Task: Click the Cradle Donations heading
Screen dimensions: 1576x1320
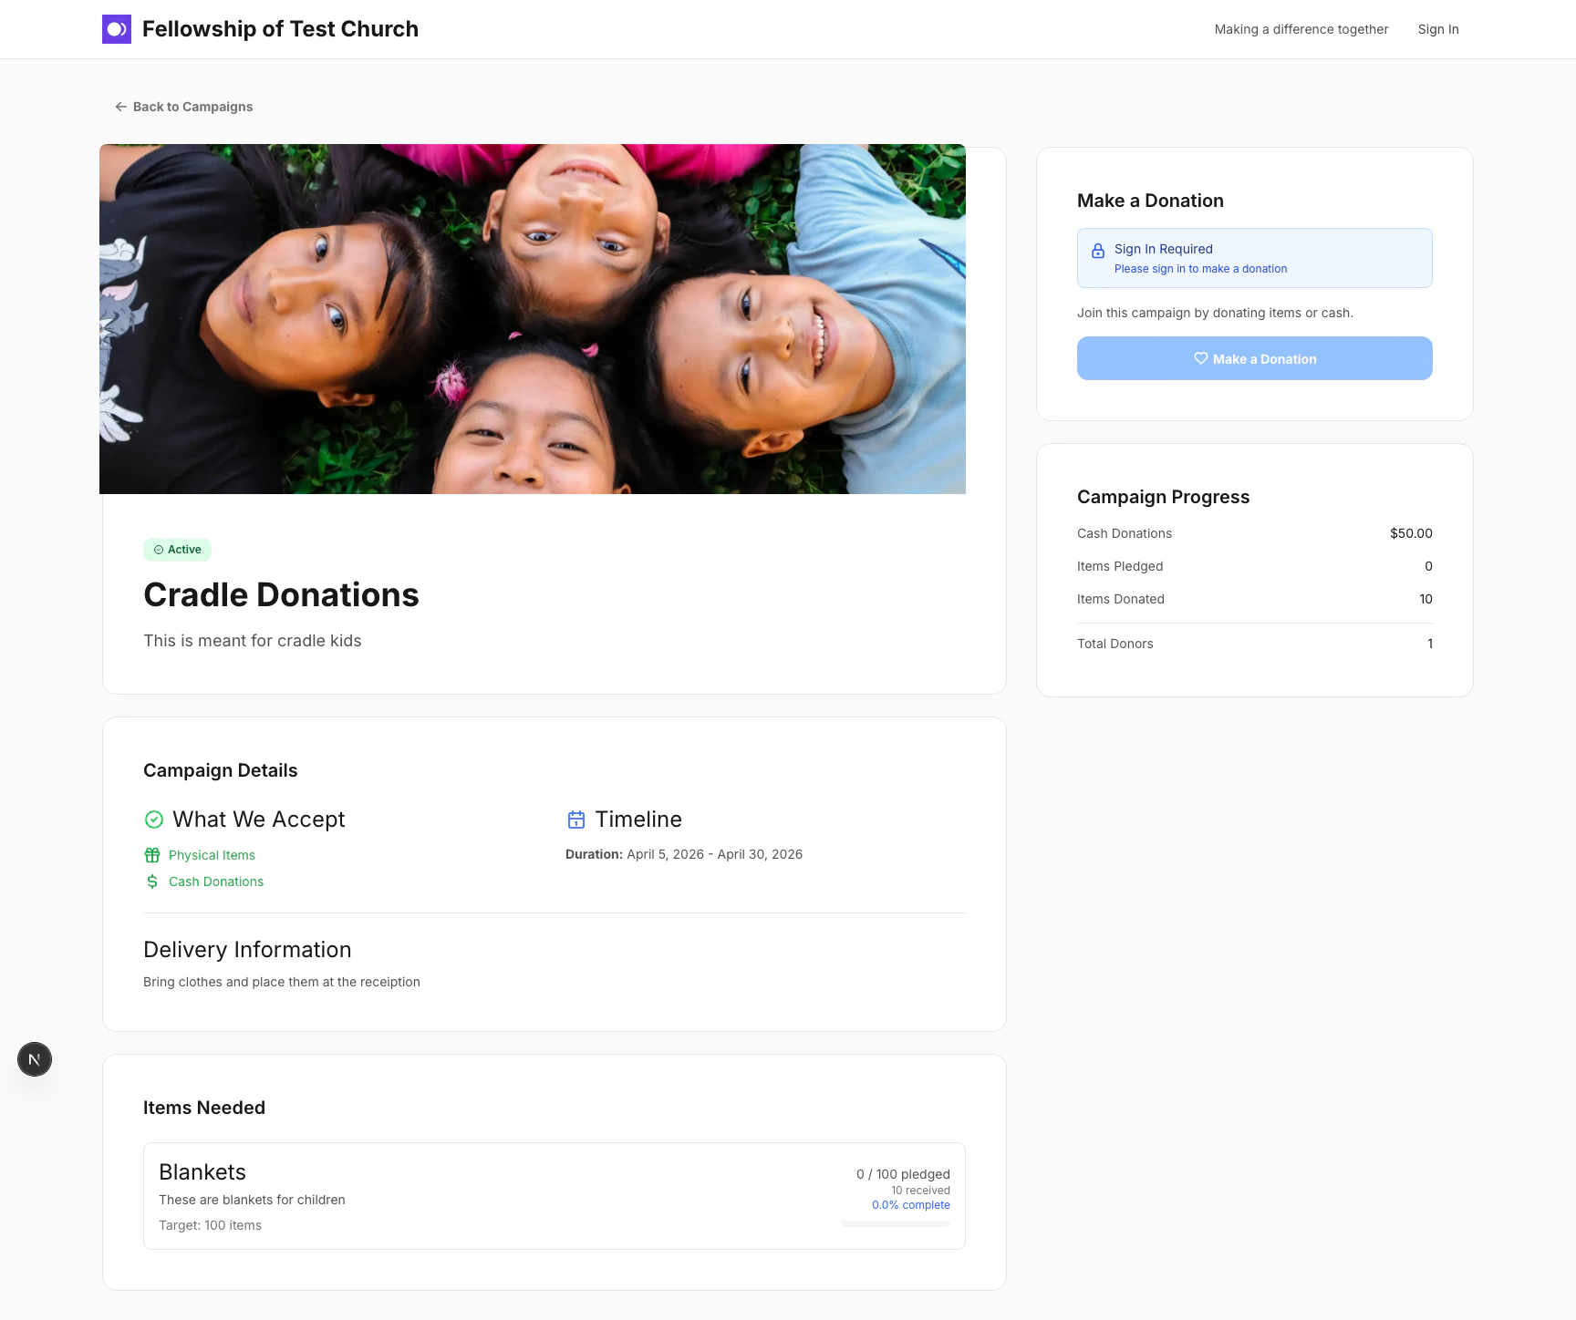Action: (281, 595)
